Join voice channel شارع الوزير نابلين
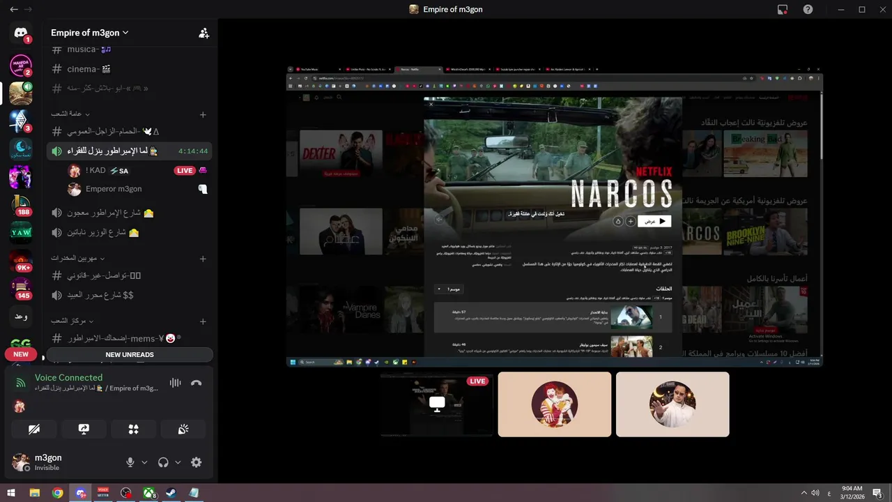Viewport: 892px width, 502px height. click(x=130, y=232)
